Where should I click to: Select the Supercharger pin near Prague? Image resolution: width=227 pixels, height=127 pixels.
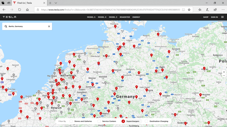[x=175, y=115]
